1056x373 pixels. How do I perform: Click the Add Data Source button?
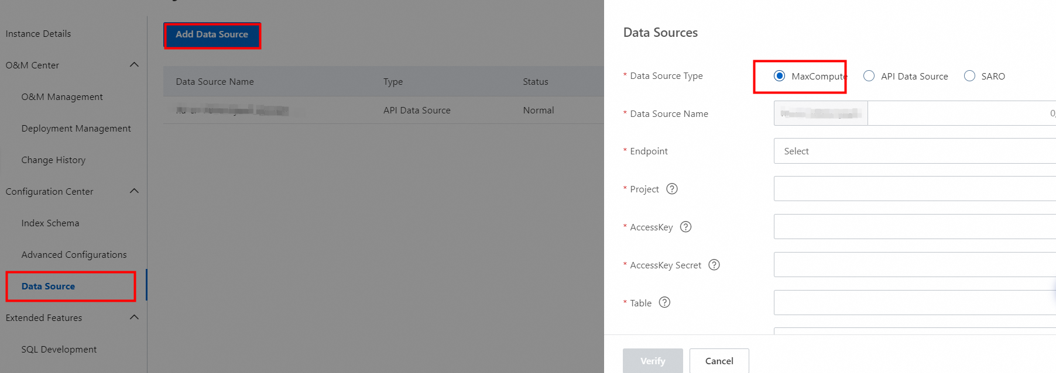[x=212, y=34]
